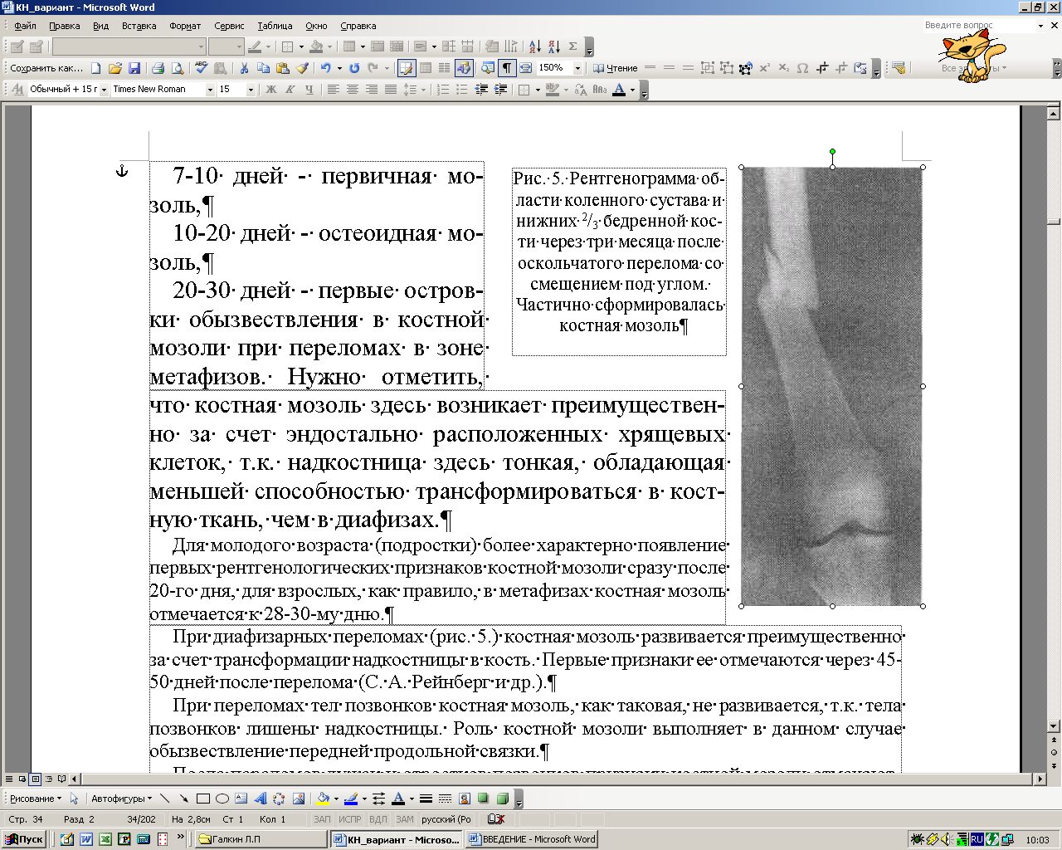This screenshot has width=1062, height=850.
Task: Paste from clipboard using the toolbar icon
Action: (x=283, y=68)
